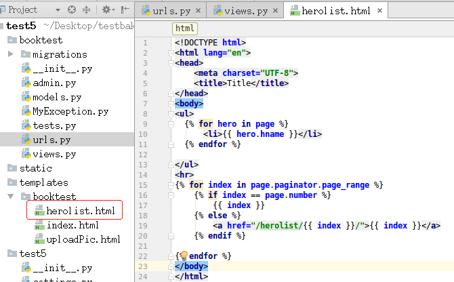Select the booktest folder under test5 root

coord(41,40)
